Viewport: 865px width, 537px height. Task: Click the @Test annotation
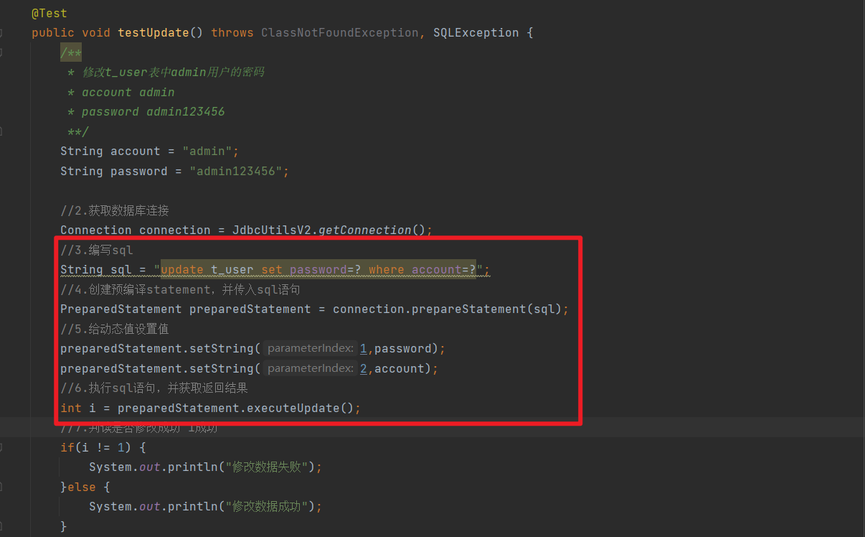(49, 12)
